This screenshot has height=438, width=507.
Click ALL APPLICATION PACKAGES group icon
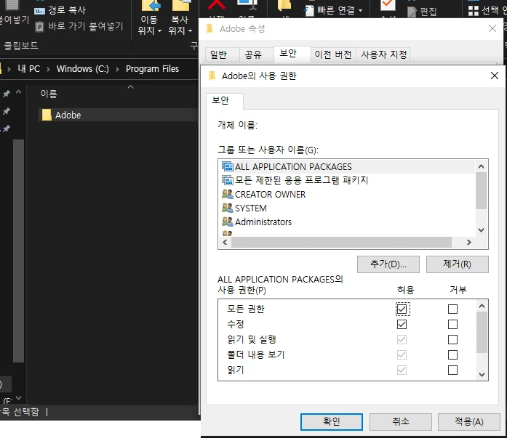tap(227, 166)
